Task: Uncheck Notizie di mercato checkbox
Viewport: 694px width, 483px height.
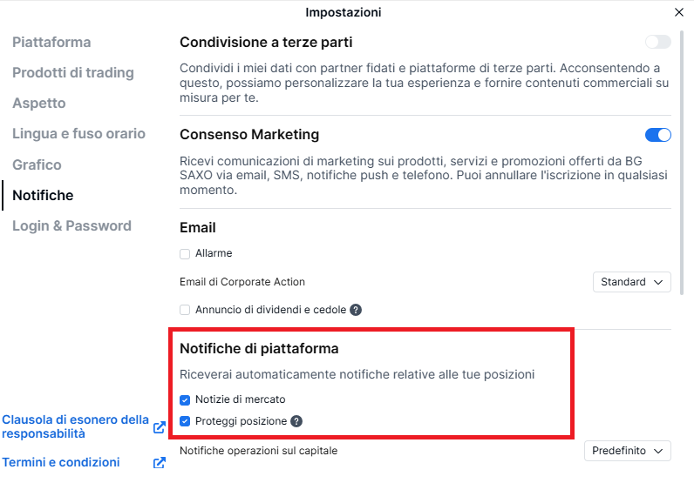Action: pyautogui.click(x=185, y=399)
